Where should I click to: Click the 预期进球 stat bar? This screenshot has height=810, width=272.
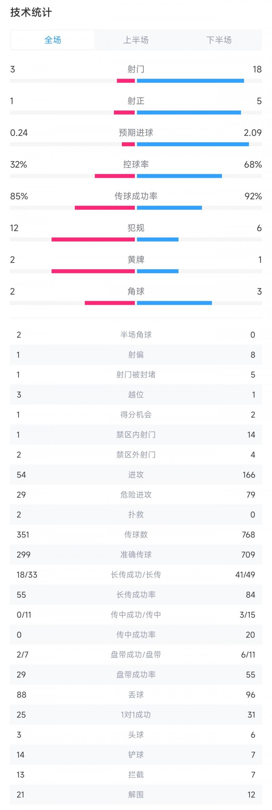(x=136, y=144)
